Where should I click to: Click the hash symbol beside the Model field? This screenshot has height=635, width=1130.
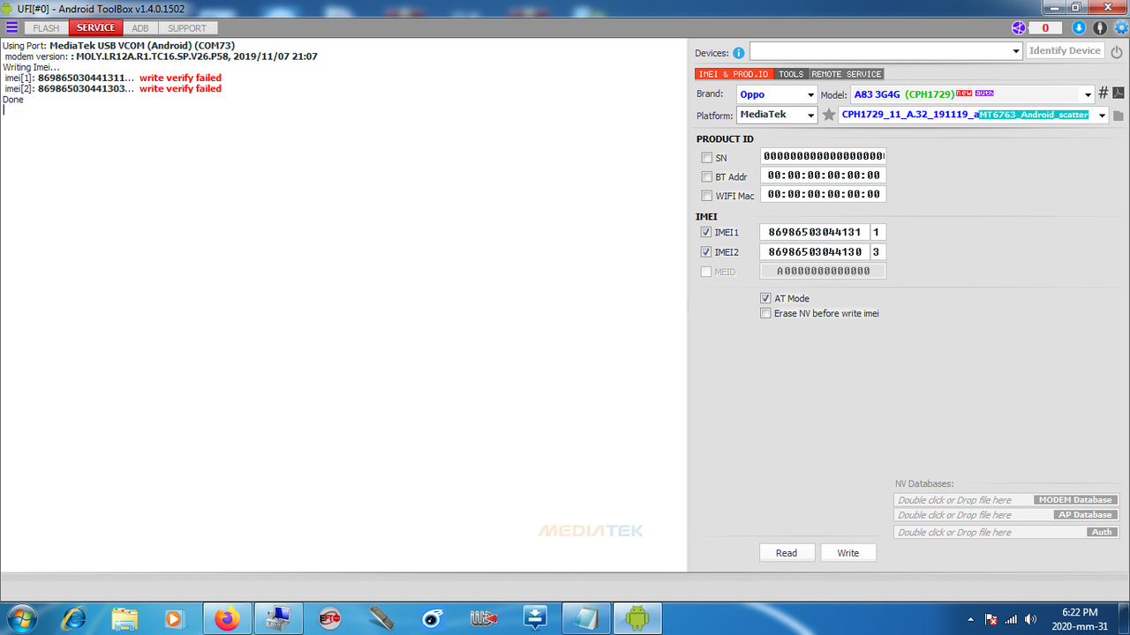click(1104, 93)
